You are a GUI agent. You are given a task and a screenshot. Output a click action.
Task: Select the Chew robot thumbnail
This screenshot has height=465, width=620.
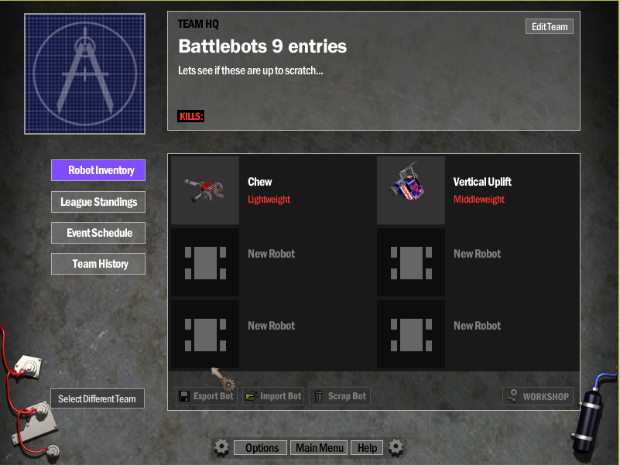[205, 190]
